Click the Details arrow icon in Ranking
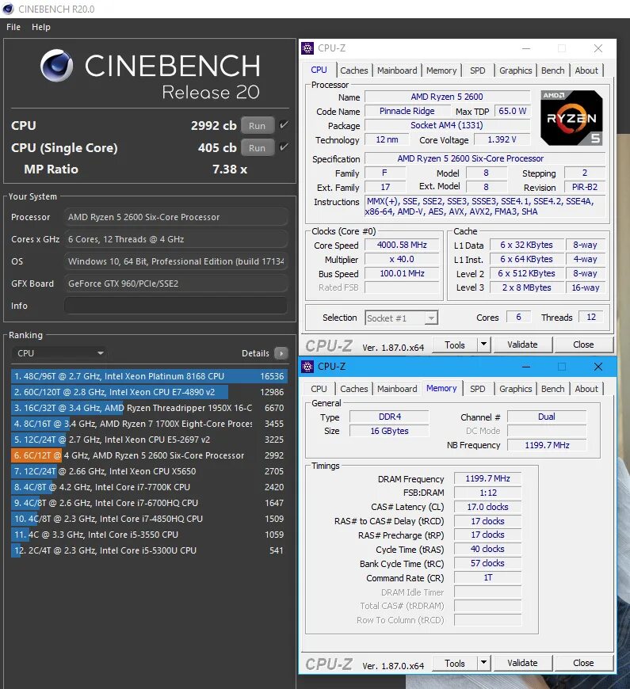Screen dimensions: 630x689 [281, 353]
